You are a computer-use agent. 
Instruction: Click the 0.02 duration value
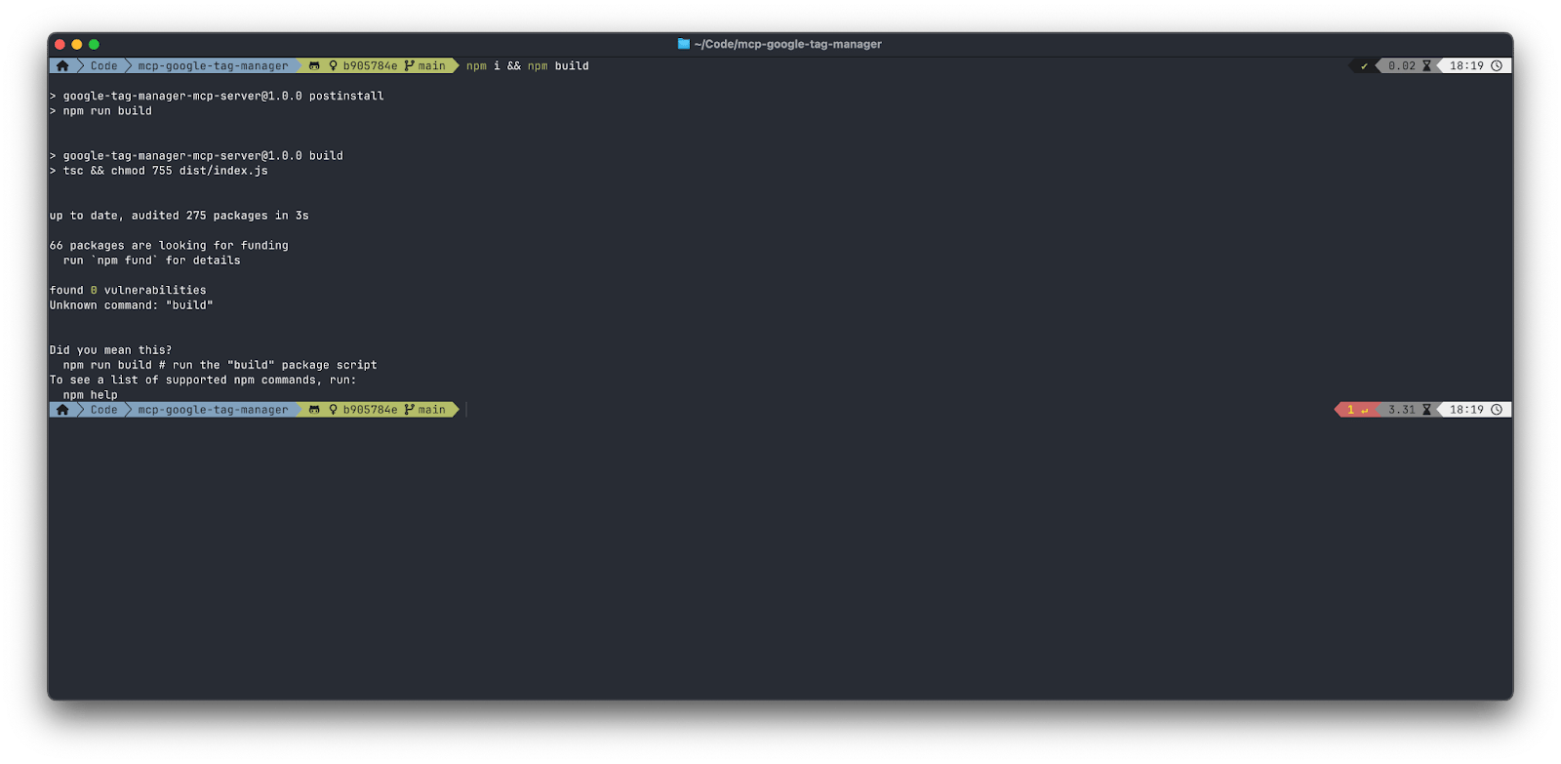pos(1402,66)
